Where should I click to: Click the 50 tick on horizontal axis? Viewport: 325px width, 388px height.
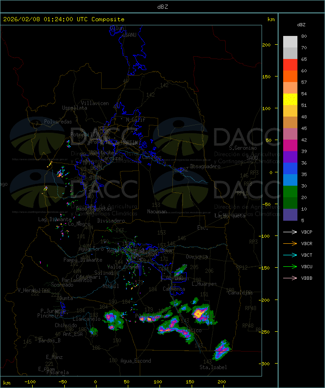tap(126, 382)
